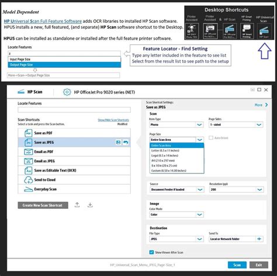Select the Send to Cloud row
Viewport: 277px width, 276px height.
click(74, 180)
